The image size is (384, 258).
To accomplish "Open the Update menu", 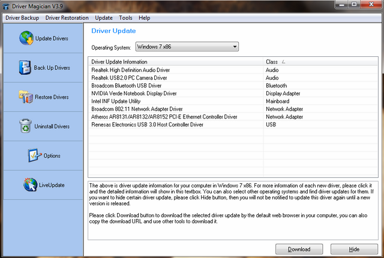I will click(104, 18).
